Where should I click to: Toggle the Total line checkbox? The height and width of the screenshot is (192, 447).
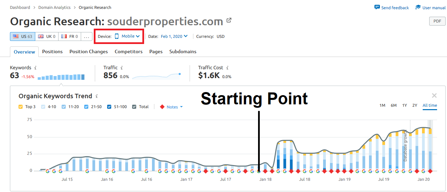135,107
